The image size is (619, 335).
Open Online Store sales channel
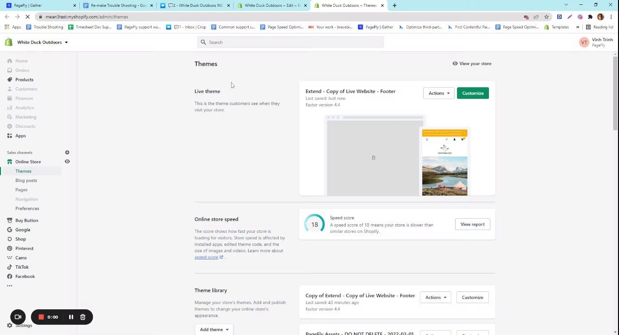[x=28, y=162]
